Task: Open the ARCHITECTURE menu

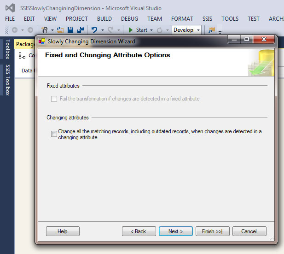Action: point(276,19)
